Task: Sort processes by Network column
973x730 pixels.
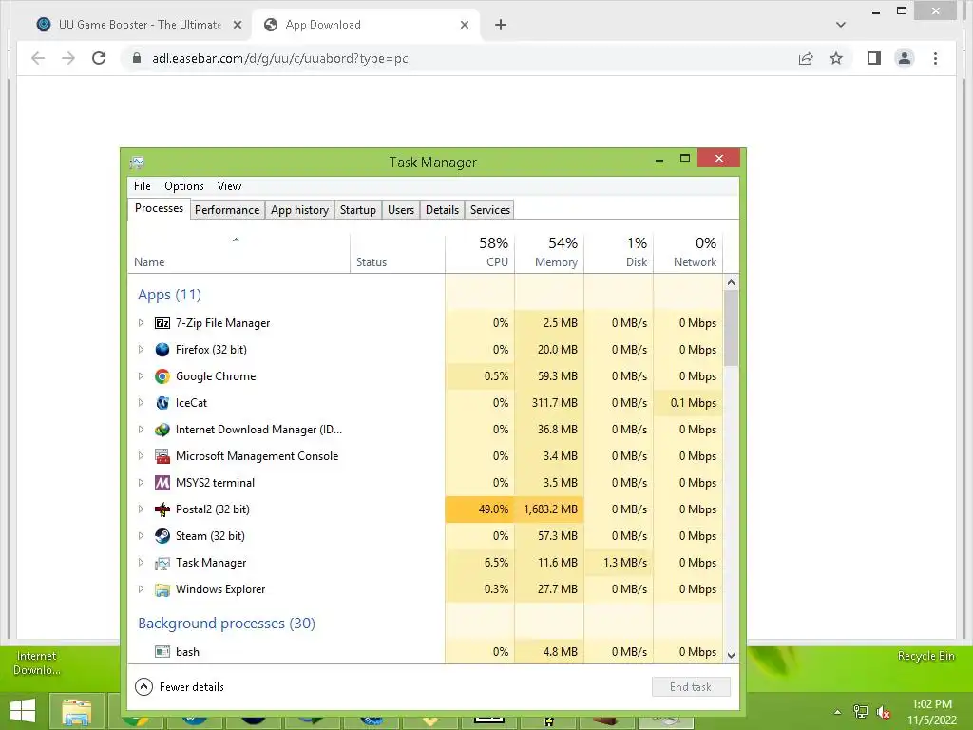Action: coord(688,253)
